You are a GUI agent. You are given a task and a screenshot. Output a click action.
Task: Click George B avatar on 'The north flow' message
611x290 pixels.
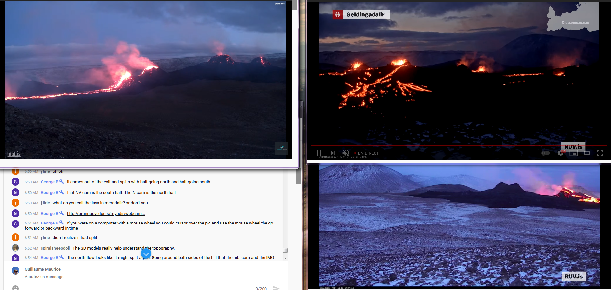click(x=15, y=258)
